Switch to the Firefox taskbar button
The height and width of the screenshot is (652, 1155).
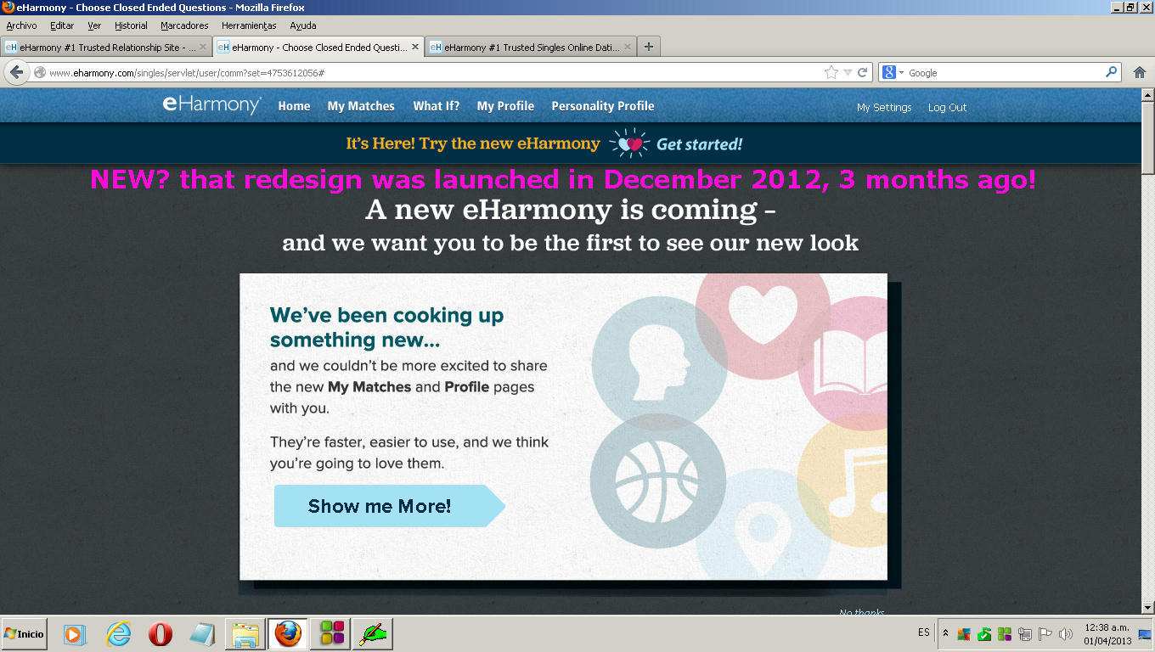point(288,633)
